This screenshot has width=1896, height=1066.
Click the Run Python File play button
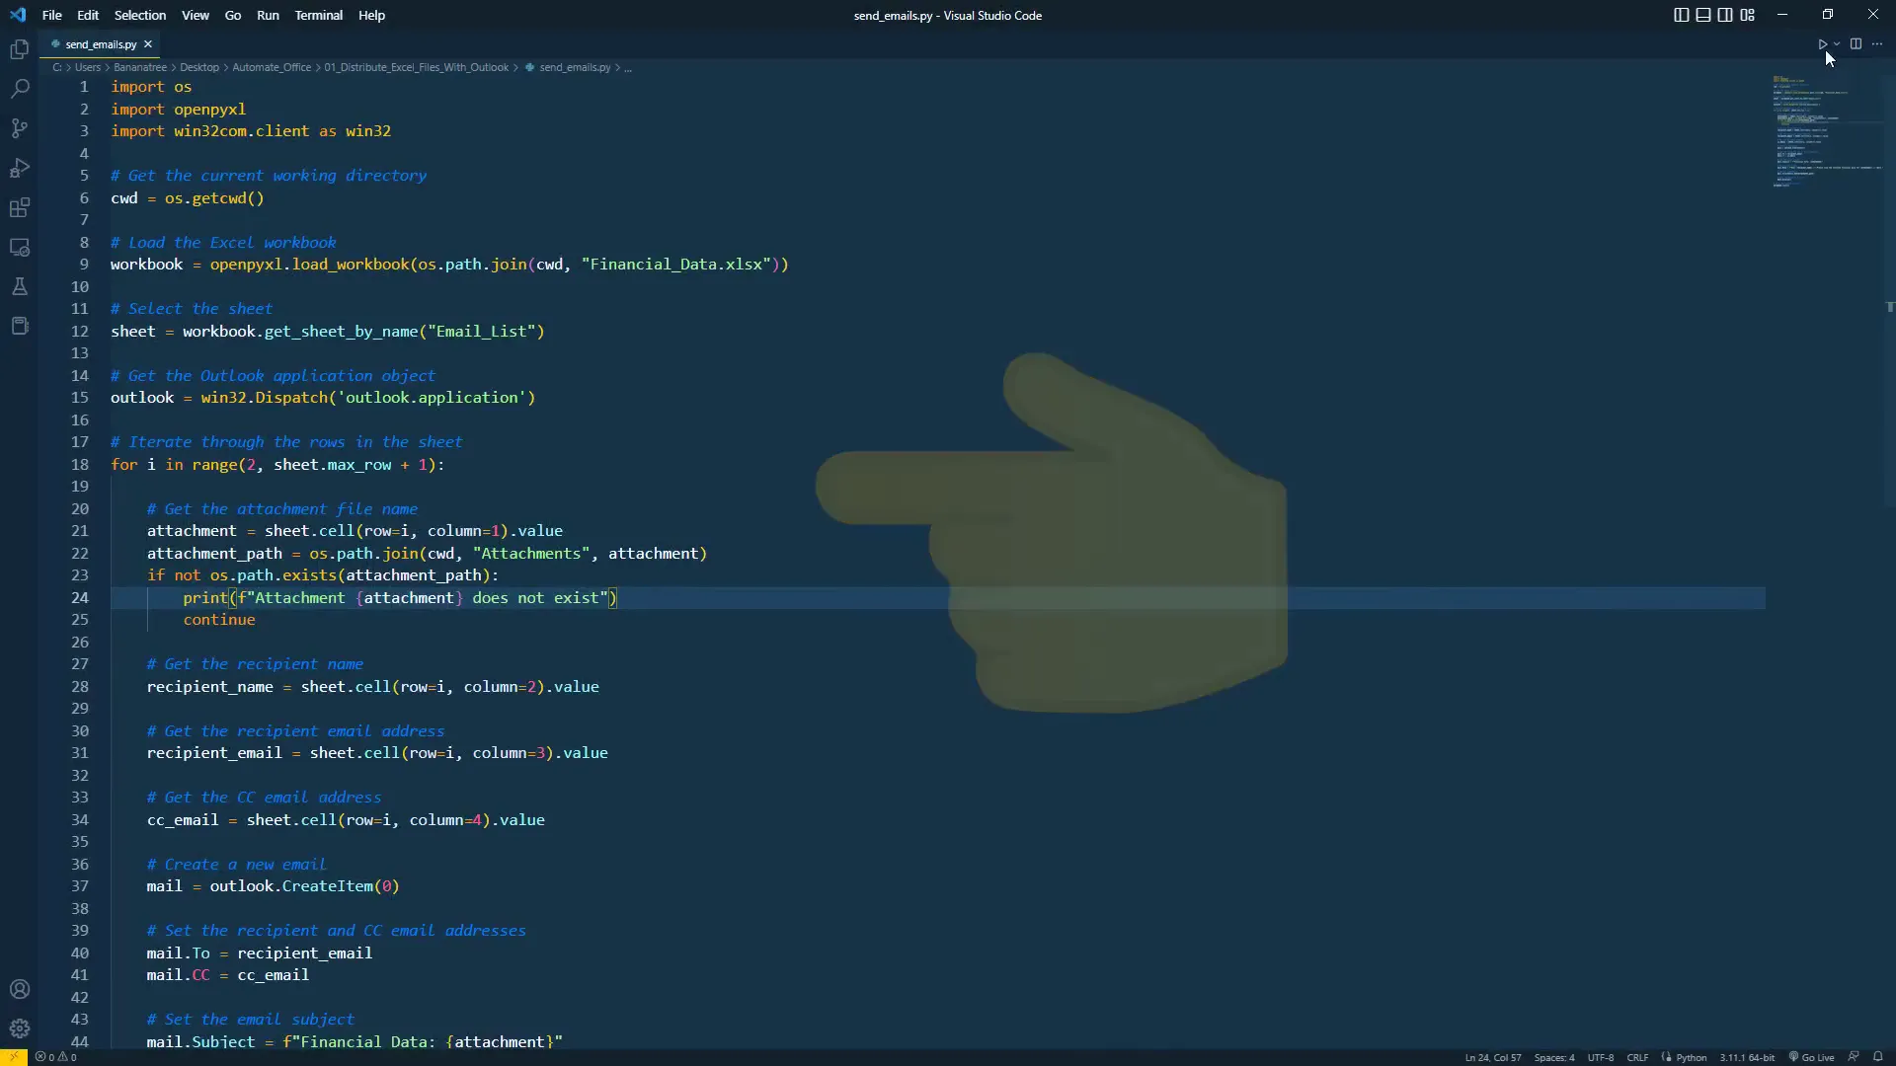[1822, 44]
